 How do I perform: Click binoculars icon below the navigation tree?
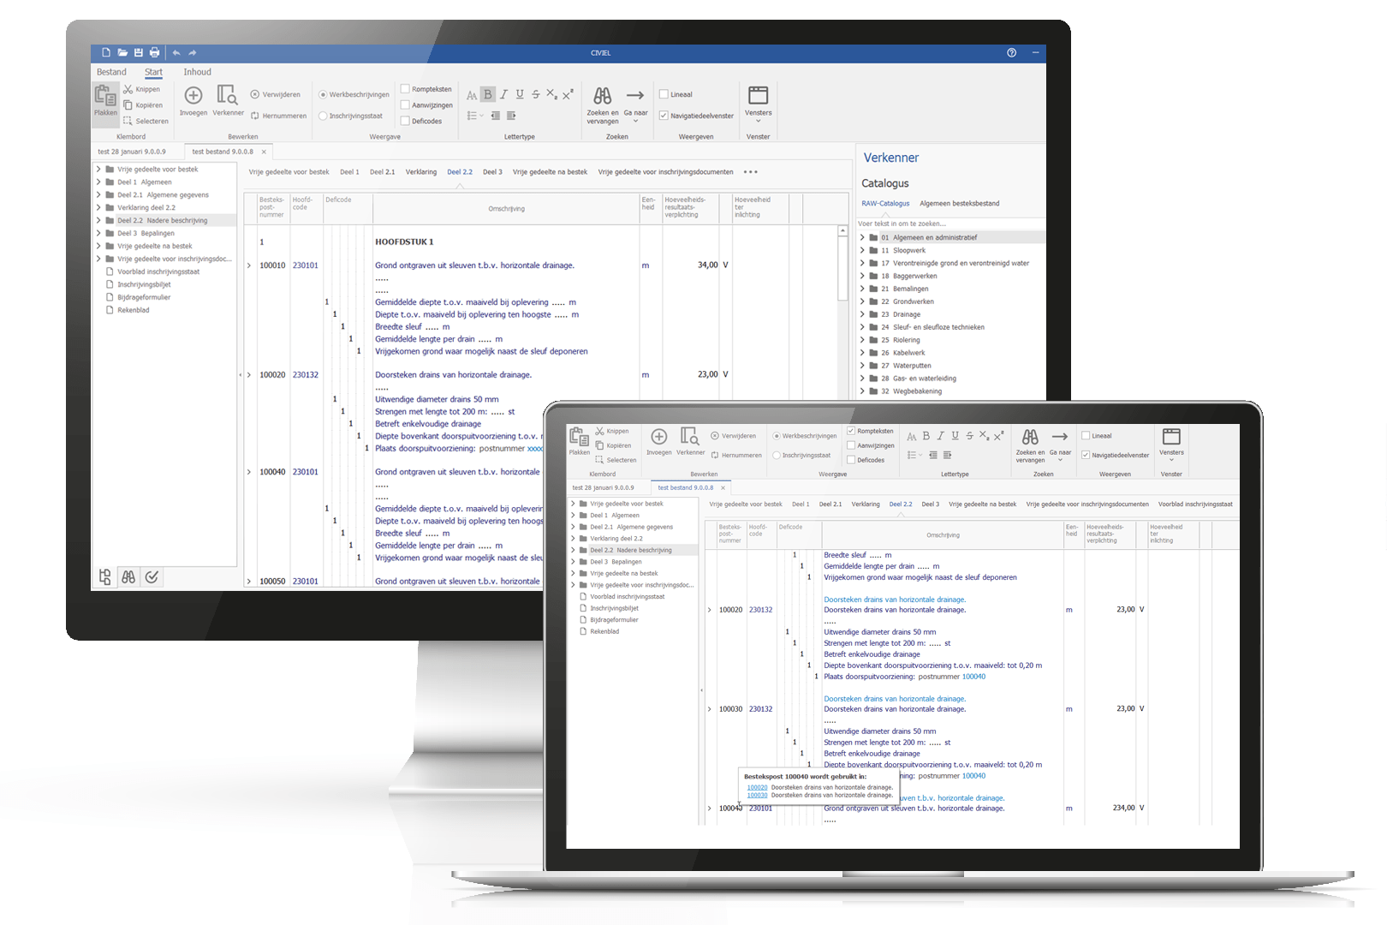(x=128, y=577)
